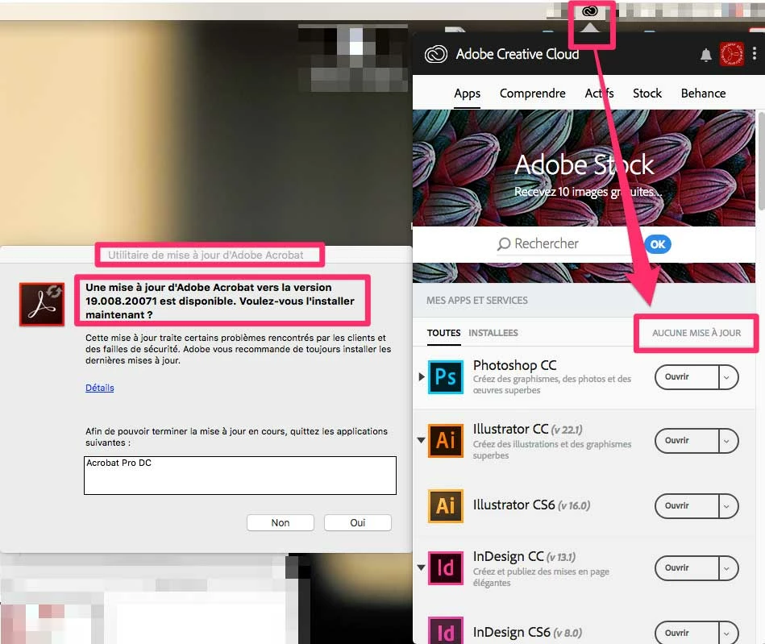Click the Creative Cloud menu bar icon
This screenshot has height=644, width=765.
tap(590, 10)
